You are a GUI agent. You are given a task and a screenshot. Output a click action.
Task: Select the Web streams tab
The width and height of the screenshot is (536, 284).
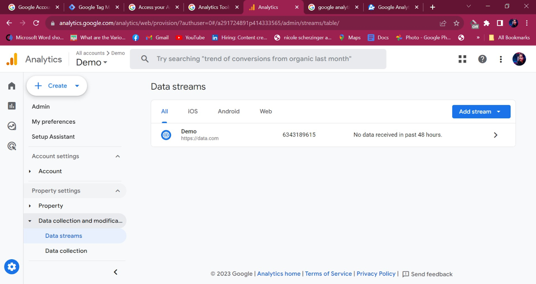266,111
